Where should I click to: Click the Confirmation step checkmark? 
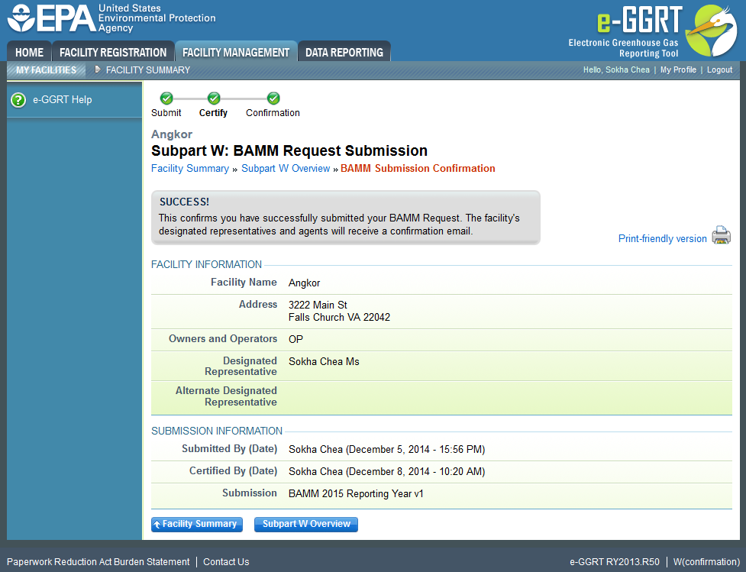tap(273, 98)
